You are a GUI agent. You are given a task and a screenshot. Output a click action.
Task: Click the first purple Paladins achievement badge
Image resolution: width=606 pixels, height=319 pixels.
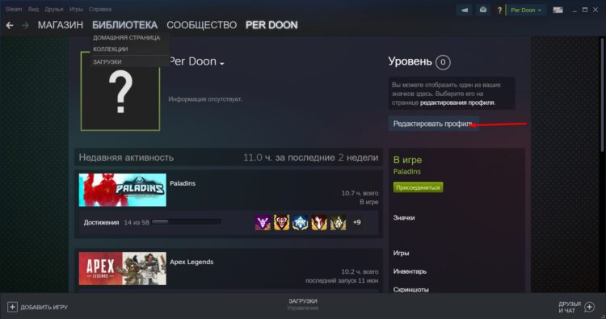click(x=263, y=222)
